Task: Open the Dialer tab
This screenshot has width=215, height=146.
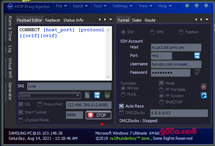Action: [137, 20]
